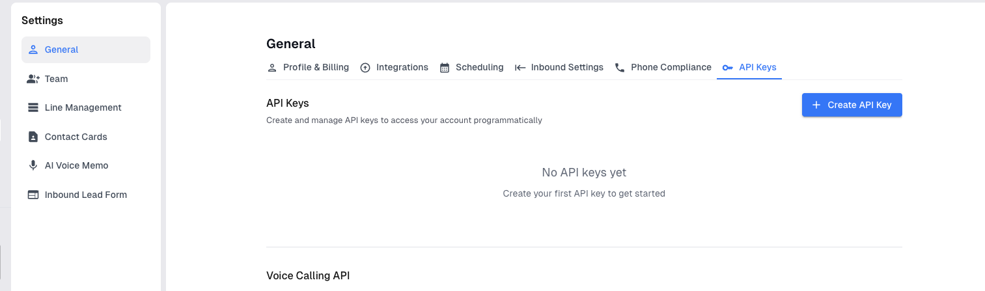Click the General person icon in sidebar

pos(33,49)
